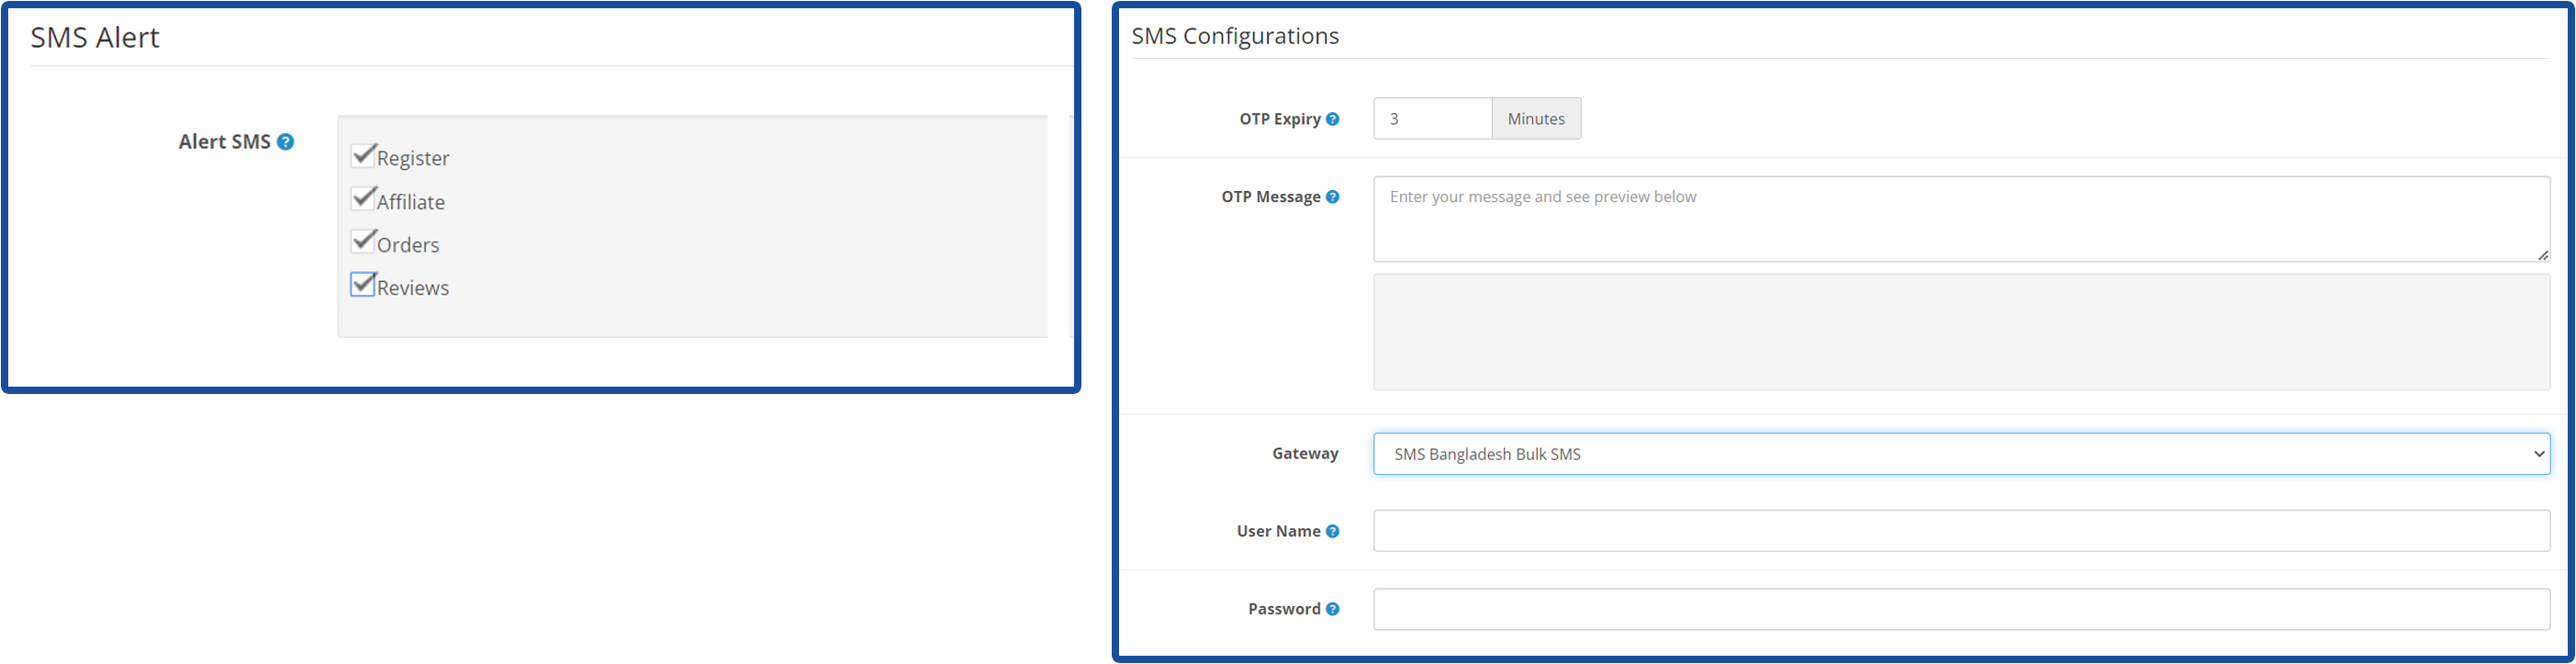Screen dimensions: 2576x664
Task: Open the Gateway dropdown
Action: pos(1961,454)
